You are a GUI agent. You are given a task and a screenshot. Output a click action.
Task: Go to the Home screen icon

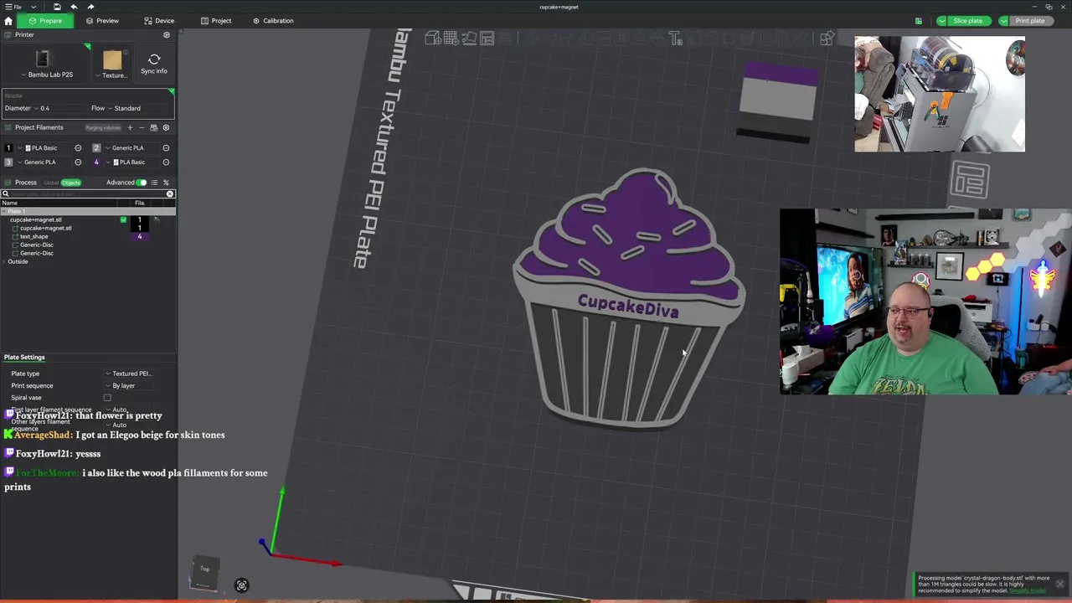click(x=8, y=21)
